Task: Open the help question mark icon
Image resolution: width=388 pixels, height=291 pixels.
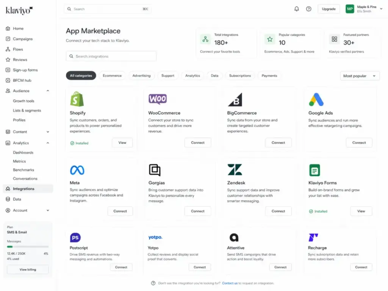Action: point(308,9)
